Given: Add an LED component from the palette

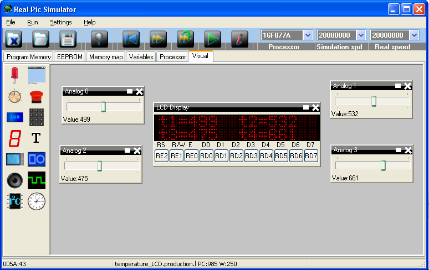Looking at the screenshot, I should (14, 75).
